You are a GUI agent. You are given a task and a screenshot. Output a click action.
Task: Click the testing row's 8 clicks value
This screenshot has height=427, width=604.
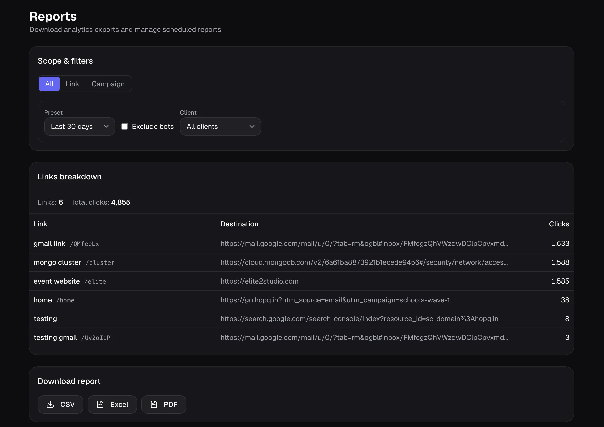pos(567,319)
